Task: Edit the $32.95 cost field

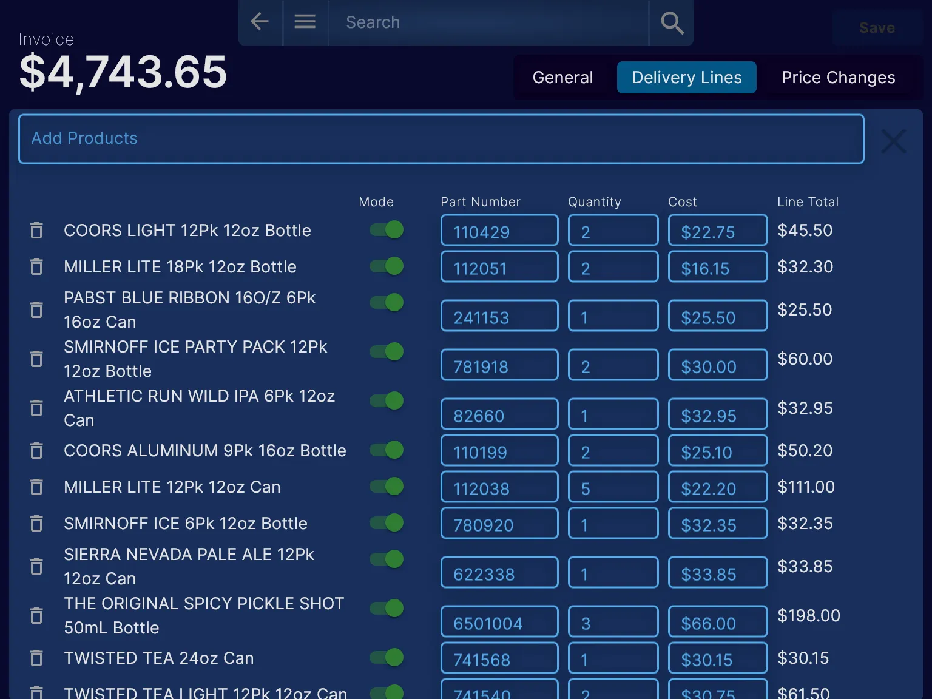Action: pyautogui.click(x=718, y=414)
